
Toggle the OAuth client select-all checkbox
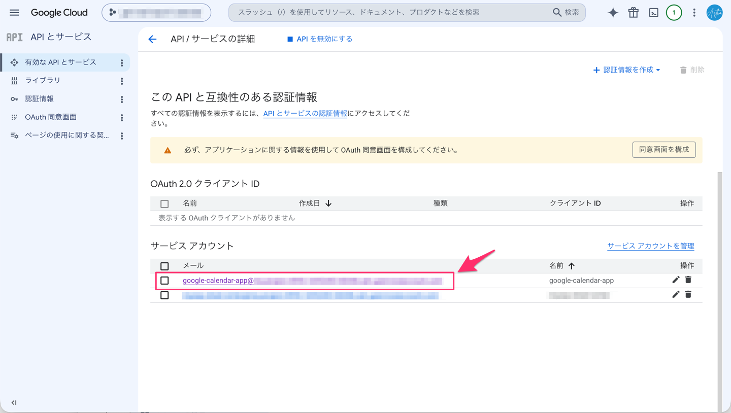click(x=164, y=204)
